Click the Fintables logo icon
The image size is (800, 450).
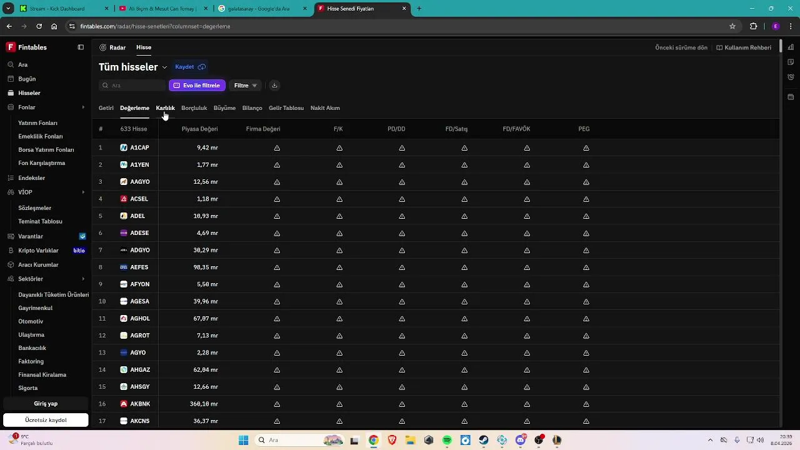tap(10, 47)
